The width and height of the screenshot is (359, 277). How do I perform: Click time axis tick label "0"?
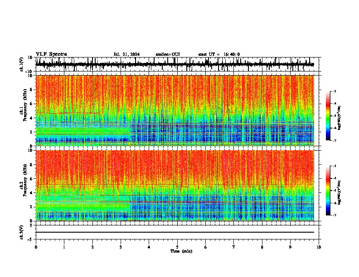click(36, 247)
